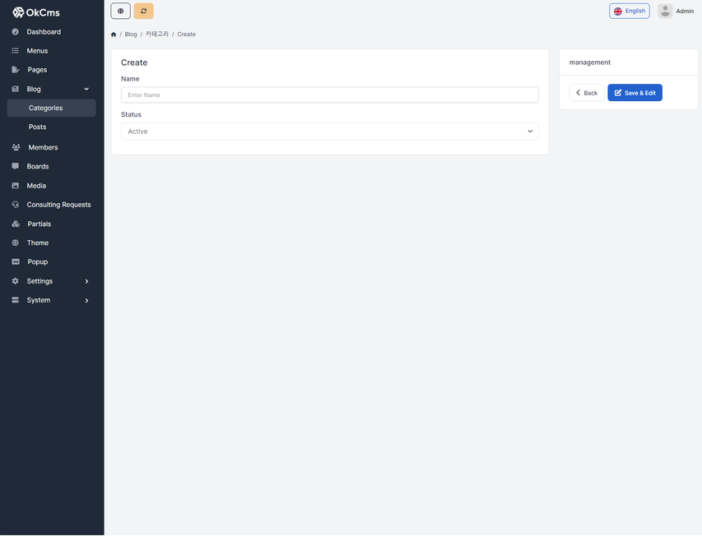Click the Members group icon in sidebar
The width and height of the screenshot is (702, 536).
pos(16,148)
